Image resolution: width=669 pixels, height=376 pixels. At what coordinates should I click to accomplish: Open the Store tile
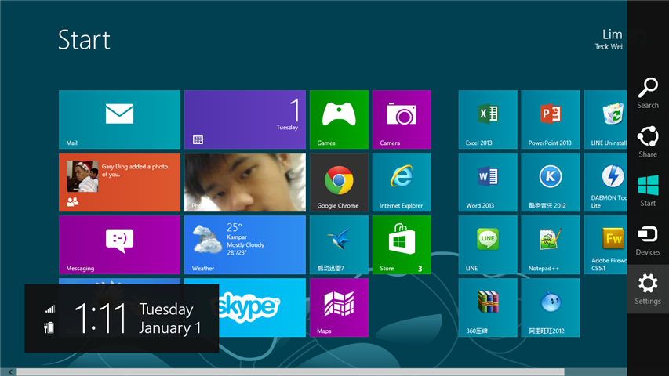[x=402, y=244]
